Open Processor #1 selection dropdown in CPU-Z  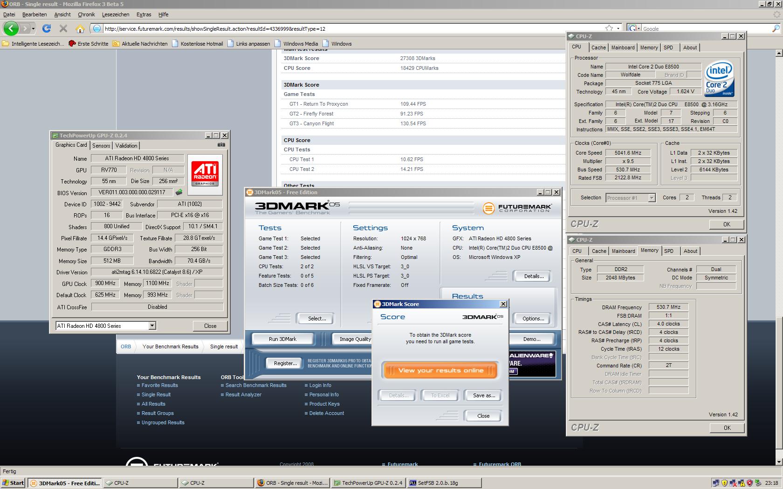652,197
